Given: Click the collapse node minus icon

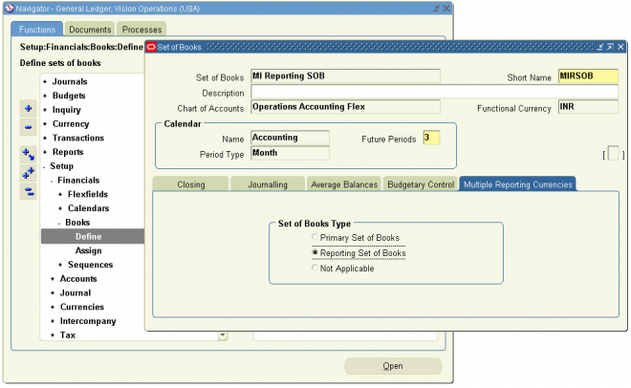Looking at the screenshot, I should (x=28, y=127).
